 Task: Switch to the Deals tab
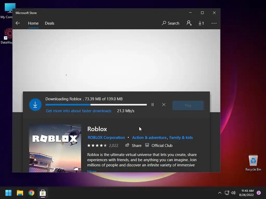[x=50, y=23]
